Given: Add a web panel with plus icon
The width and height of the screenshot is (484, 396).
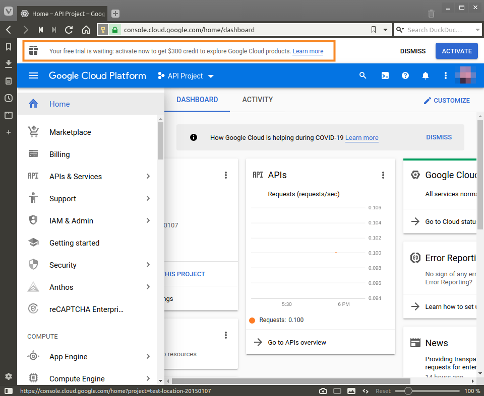Looking at the screenshot, I should pos(9,132).
